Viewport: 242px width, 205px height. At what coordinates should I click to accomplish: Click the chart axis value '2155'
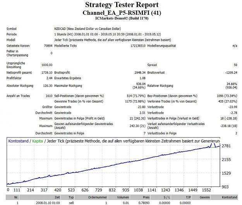click(226, 160)
